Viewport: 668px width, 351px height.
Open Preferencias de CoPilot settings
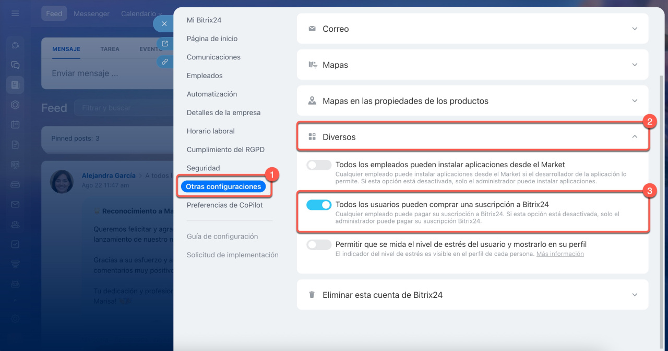tap(225, 205)
